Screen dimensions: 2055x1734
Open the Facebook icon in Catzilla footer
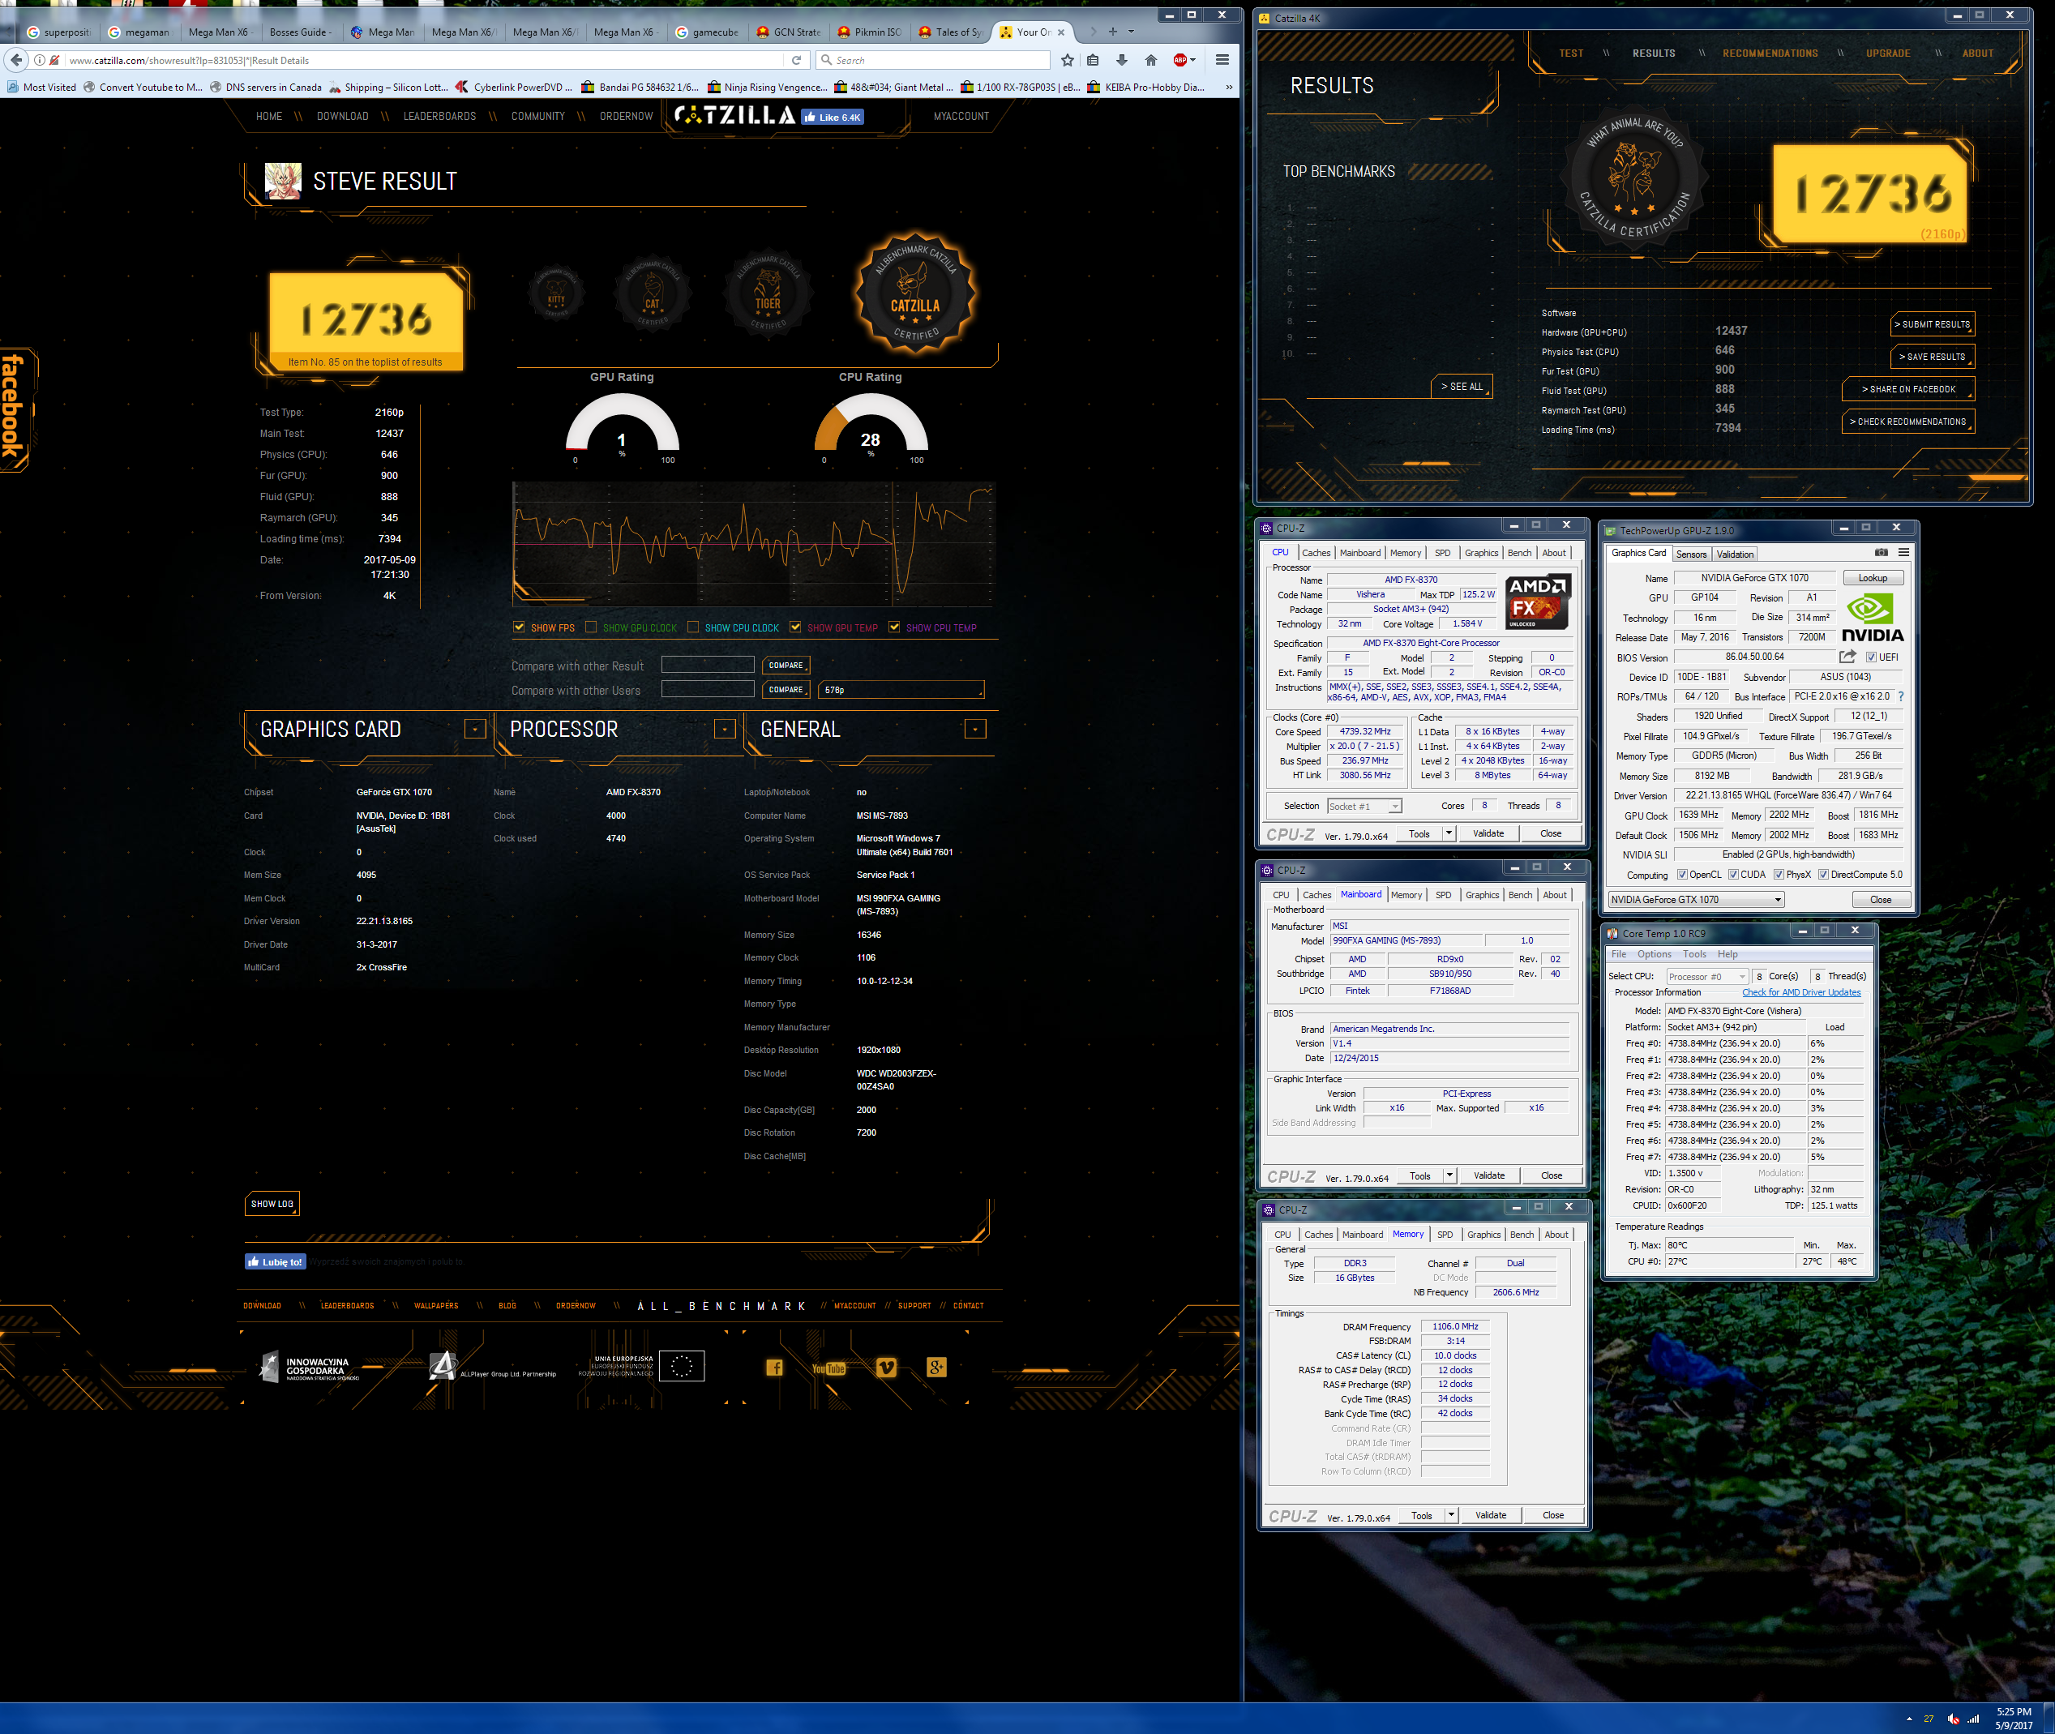point(774,1368)
